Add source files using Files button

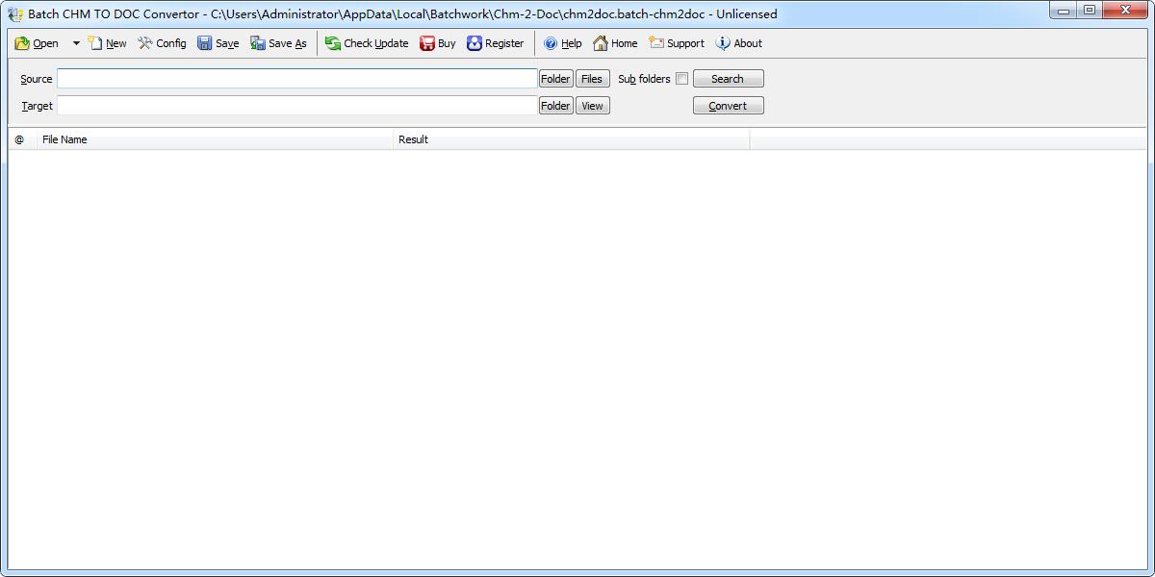(x=592, y=79)
